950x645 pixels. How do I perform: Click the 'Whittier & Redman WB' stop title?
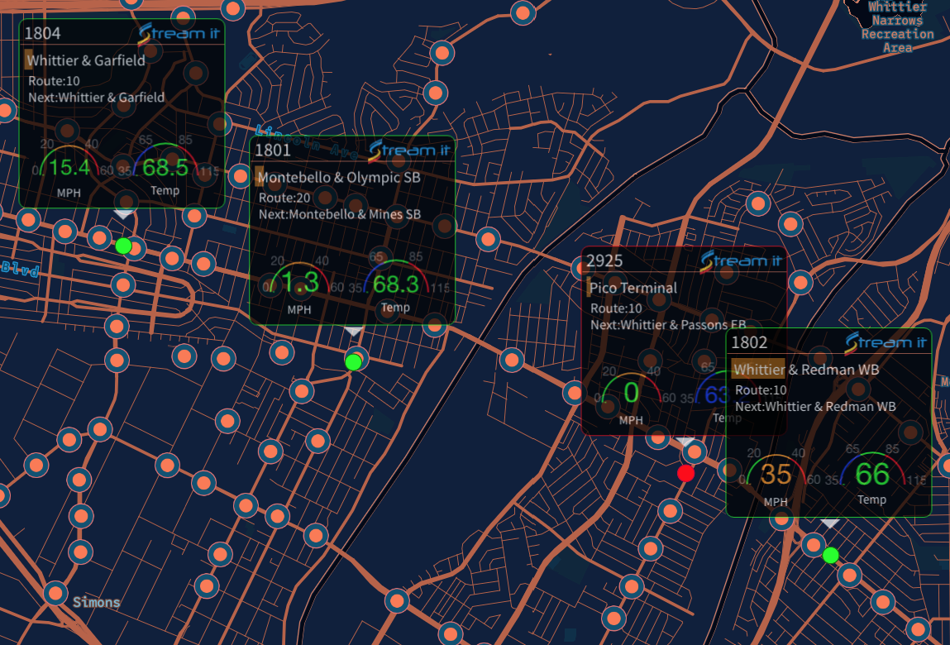pyautogui.click(x=806, y=370)
